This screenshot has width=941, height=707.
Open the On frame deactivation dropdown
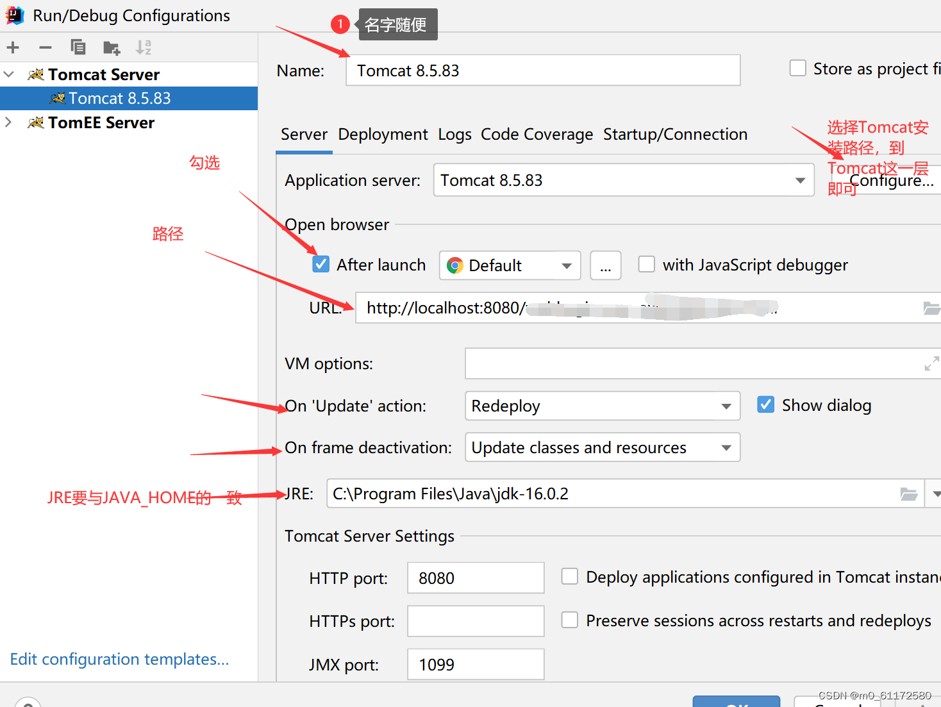coord(725,447)
